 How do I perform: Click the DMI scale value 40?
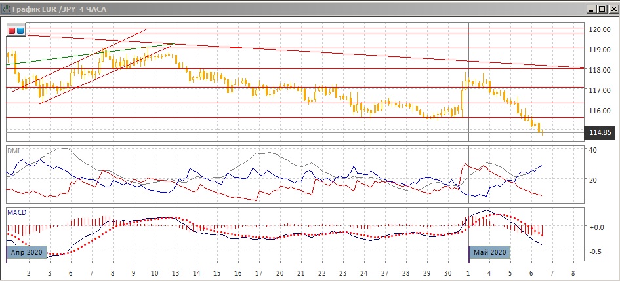pos(594,150)
